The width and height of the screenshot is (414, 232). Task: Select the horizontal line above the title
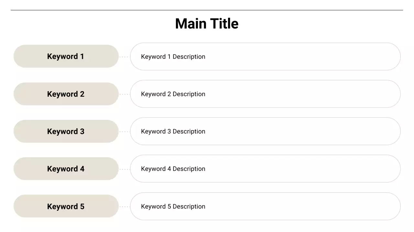207,10
